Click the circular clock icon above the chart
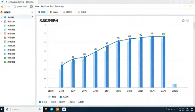The width and height of the screenshot is (195, 112). [x=183, y=21]
